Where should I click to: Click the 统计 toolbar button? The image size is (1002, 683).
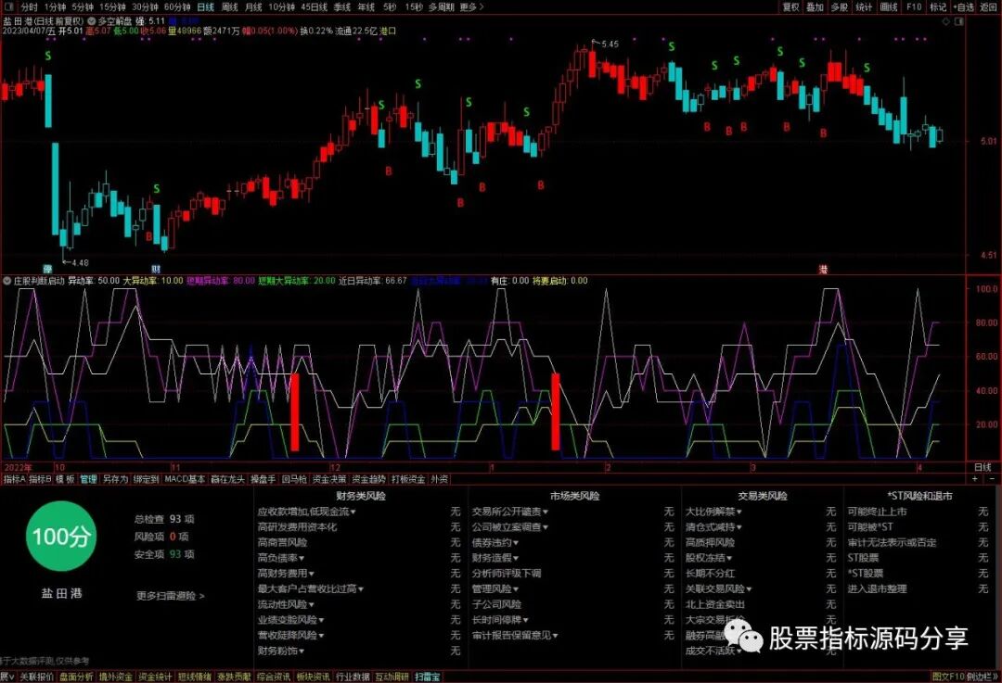pos(864,7)
